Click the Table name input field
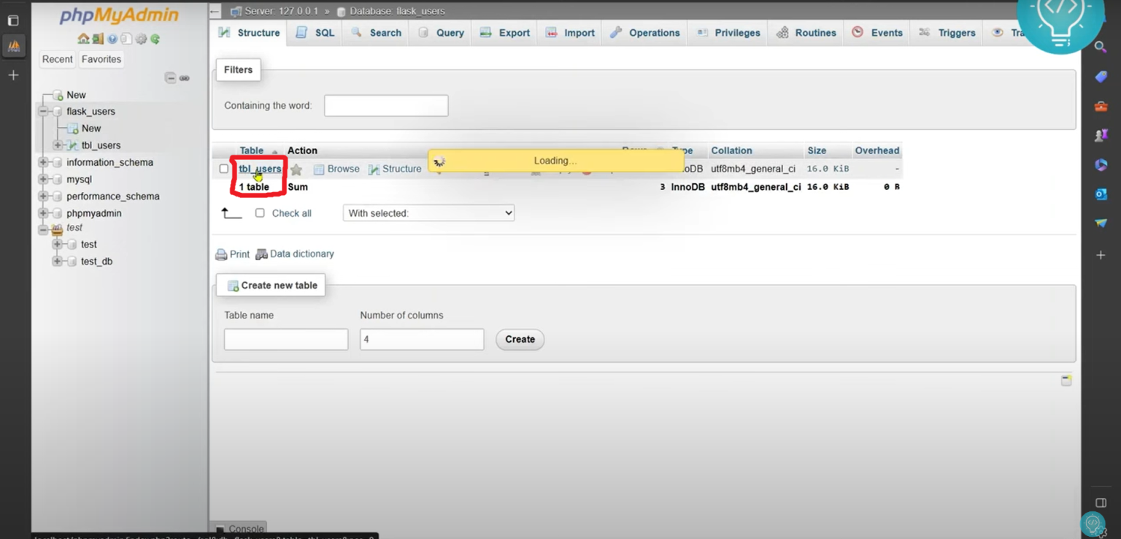The height and width of the screenshot is (539, 1121). [x=286, y=339]
